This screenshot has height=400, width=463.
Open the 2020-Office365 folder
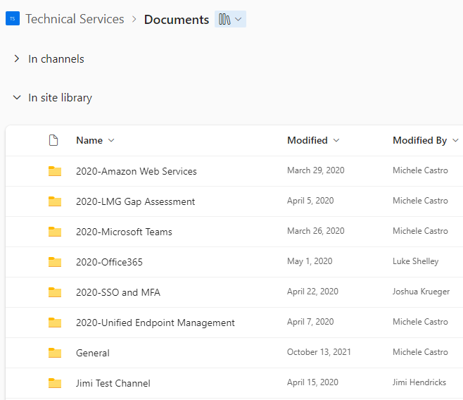109,263
